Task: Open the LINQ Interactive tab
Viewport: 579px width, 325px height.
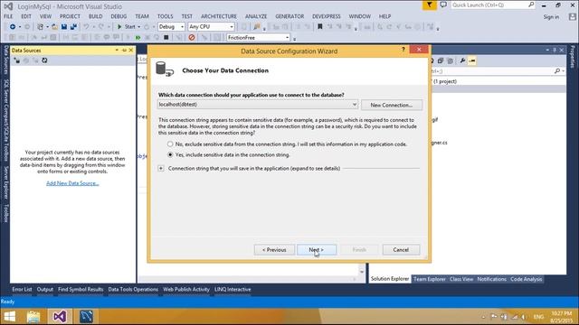Action: [233, 290]
